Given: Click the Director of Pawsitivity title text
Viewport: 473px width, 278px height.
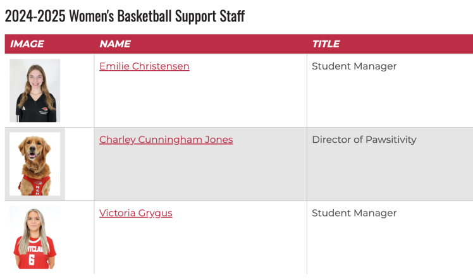Looking at the screenshot, I should pyautogui.click(x=364, y=140).
